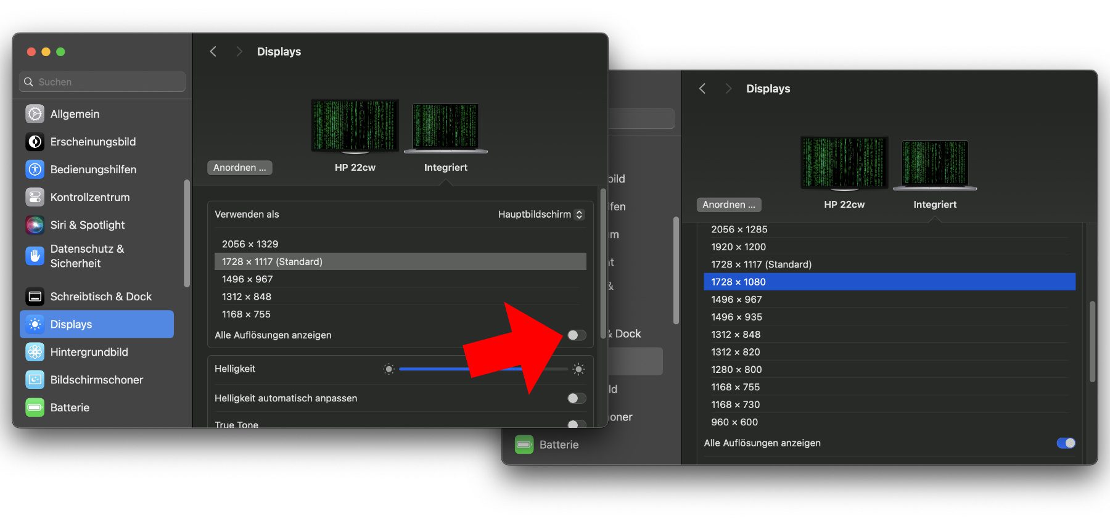Enable Alle Auflösungen anzeigen in left window
This screenshot has height=524, width=1110.
[x=577, y=335]
